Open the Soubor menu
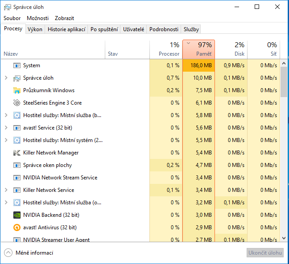 (x=12, y=18)
